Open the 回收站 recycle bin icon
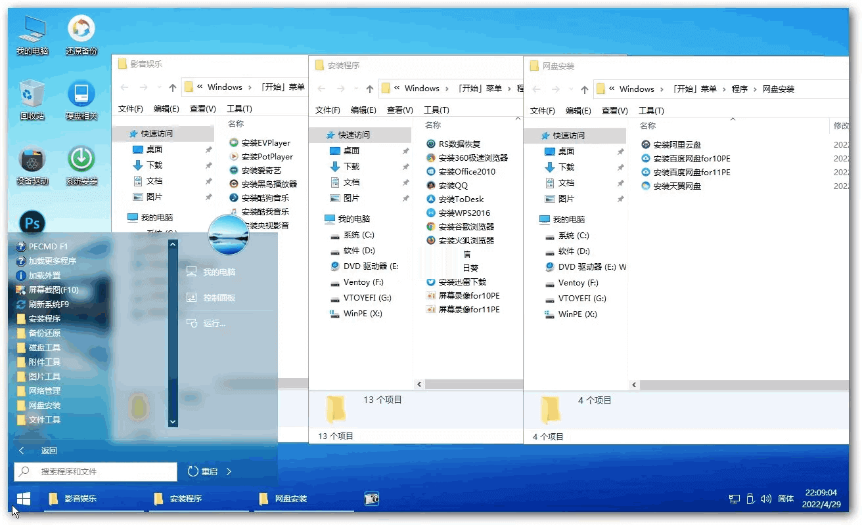The height and width of the screenshot is (525, 862). pos(32,100)
